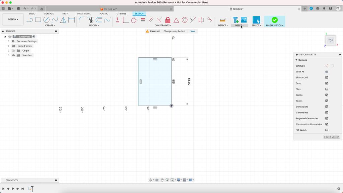Select the Equal constraint icon
Viewport: 343px width, 193px height.
click(143, 20)
